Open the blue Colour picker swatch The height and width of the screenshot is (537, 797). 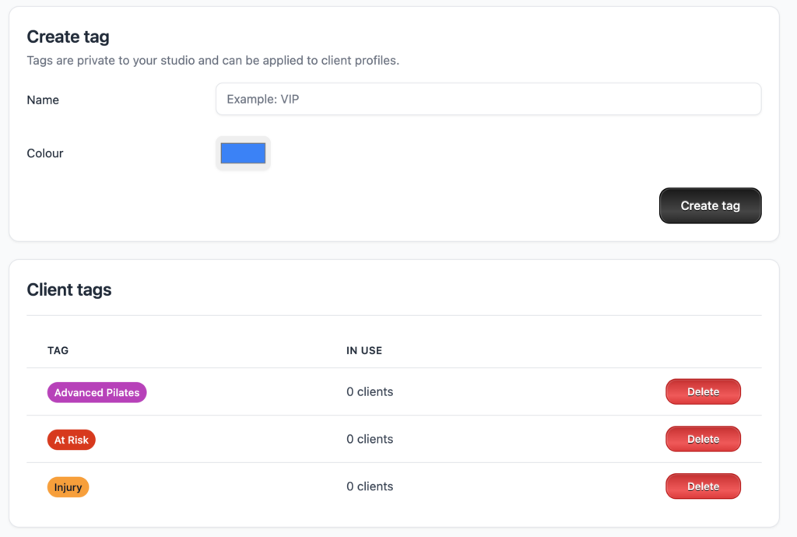pyautogui.click(x=243, y=153)
